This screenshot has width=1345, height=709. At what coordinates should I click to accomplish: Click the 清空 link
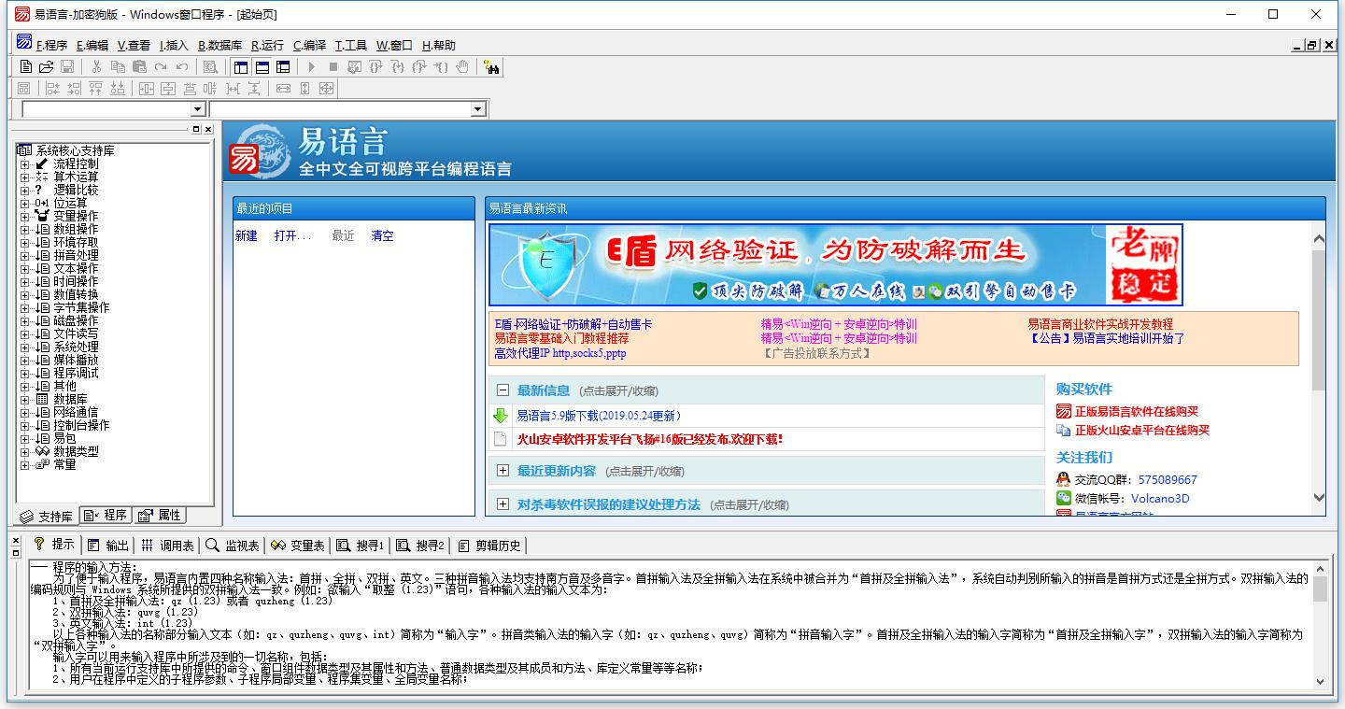click(x=382, y=236)
